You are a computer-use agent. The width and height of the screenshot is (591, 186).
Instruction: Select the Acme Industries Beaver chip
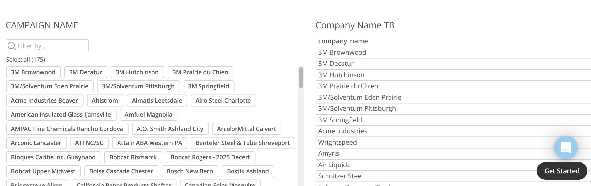44,101
